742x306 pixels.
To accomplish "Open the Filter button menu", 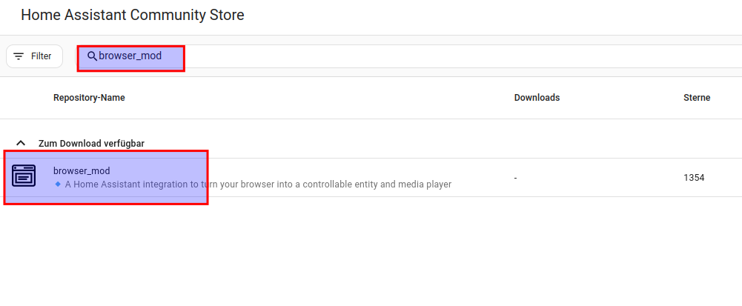I will coord(34,56).
